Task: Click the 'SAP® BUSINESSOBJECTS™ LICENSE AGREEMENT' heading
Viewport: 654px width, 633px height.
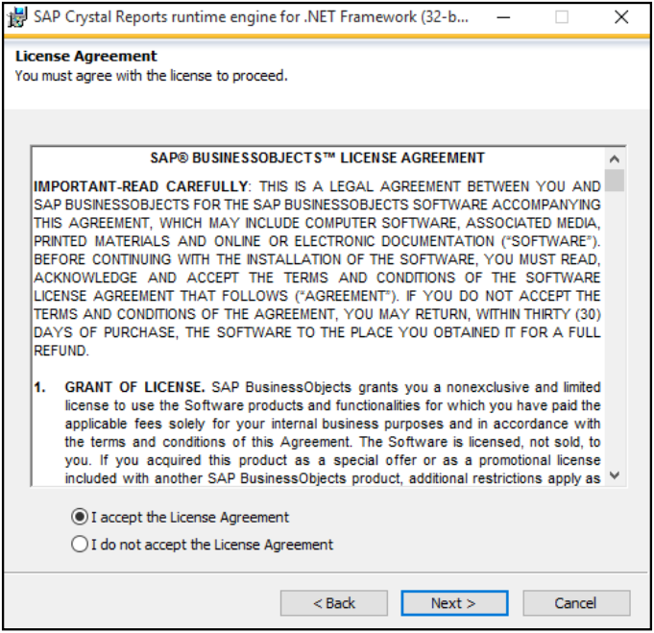Action: pyautogui.click(x=318, y=158)
